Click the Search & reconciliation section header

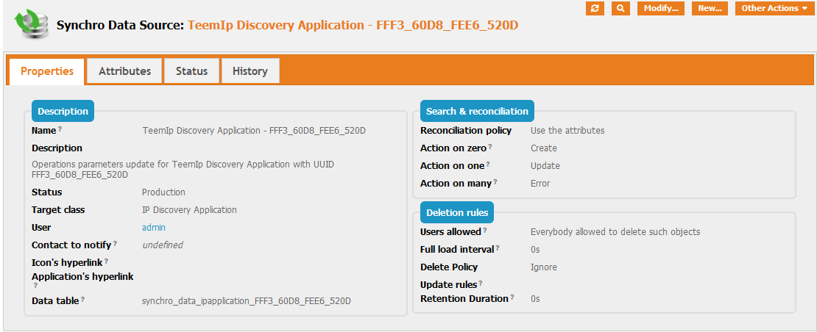tap(477, 111)
